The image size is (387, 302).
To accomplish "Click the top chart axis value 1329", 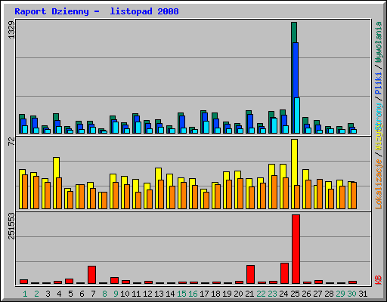I will [11, 30].
